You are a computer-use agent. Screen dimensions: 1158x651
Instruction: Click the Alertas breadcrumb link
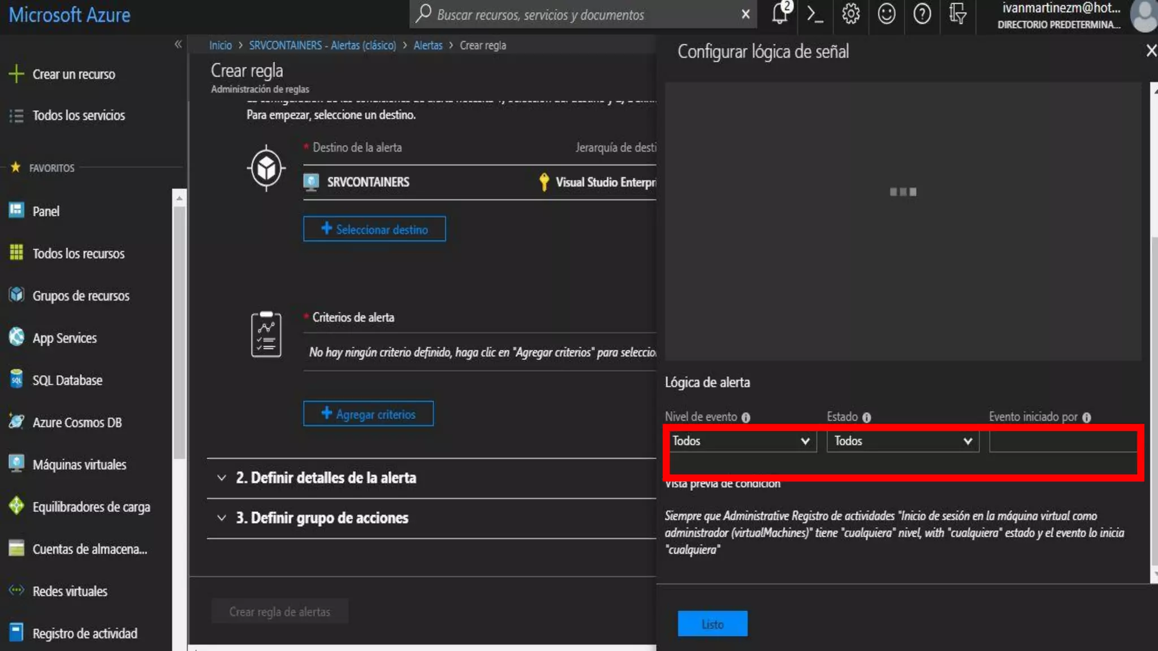[x=427, y=45]
